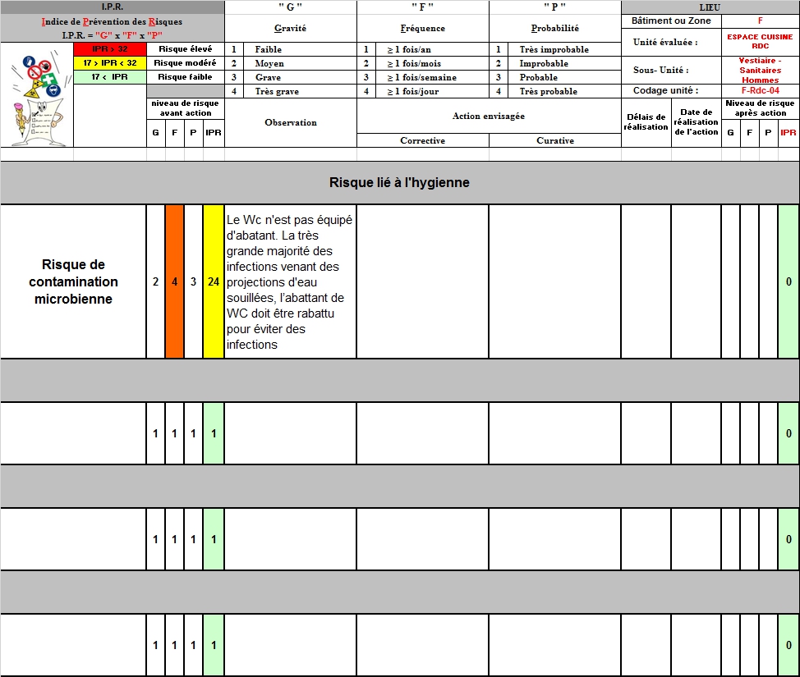Select the "Risque de contamination microbienne" cell

coord(73,281)
